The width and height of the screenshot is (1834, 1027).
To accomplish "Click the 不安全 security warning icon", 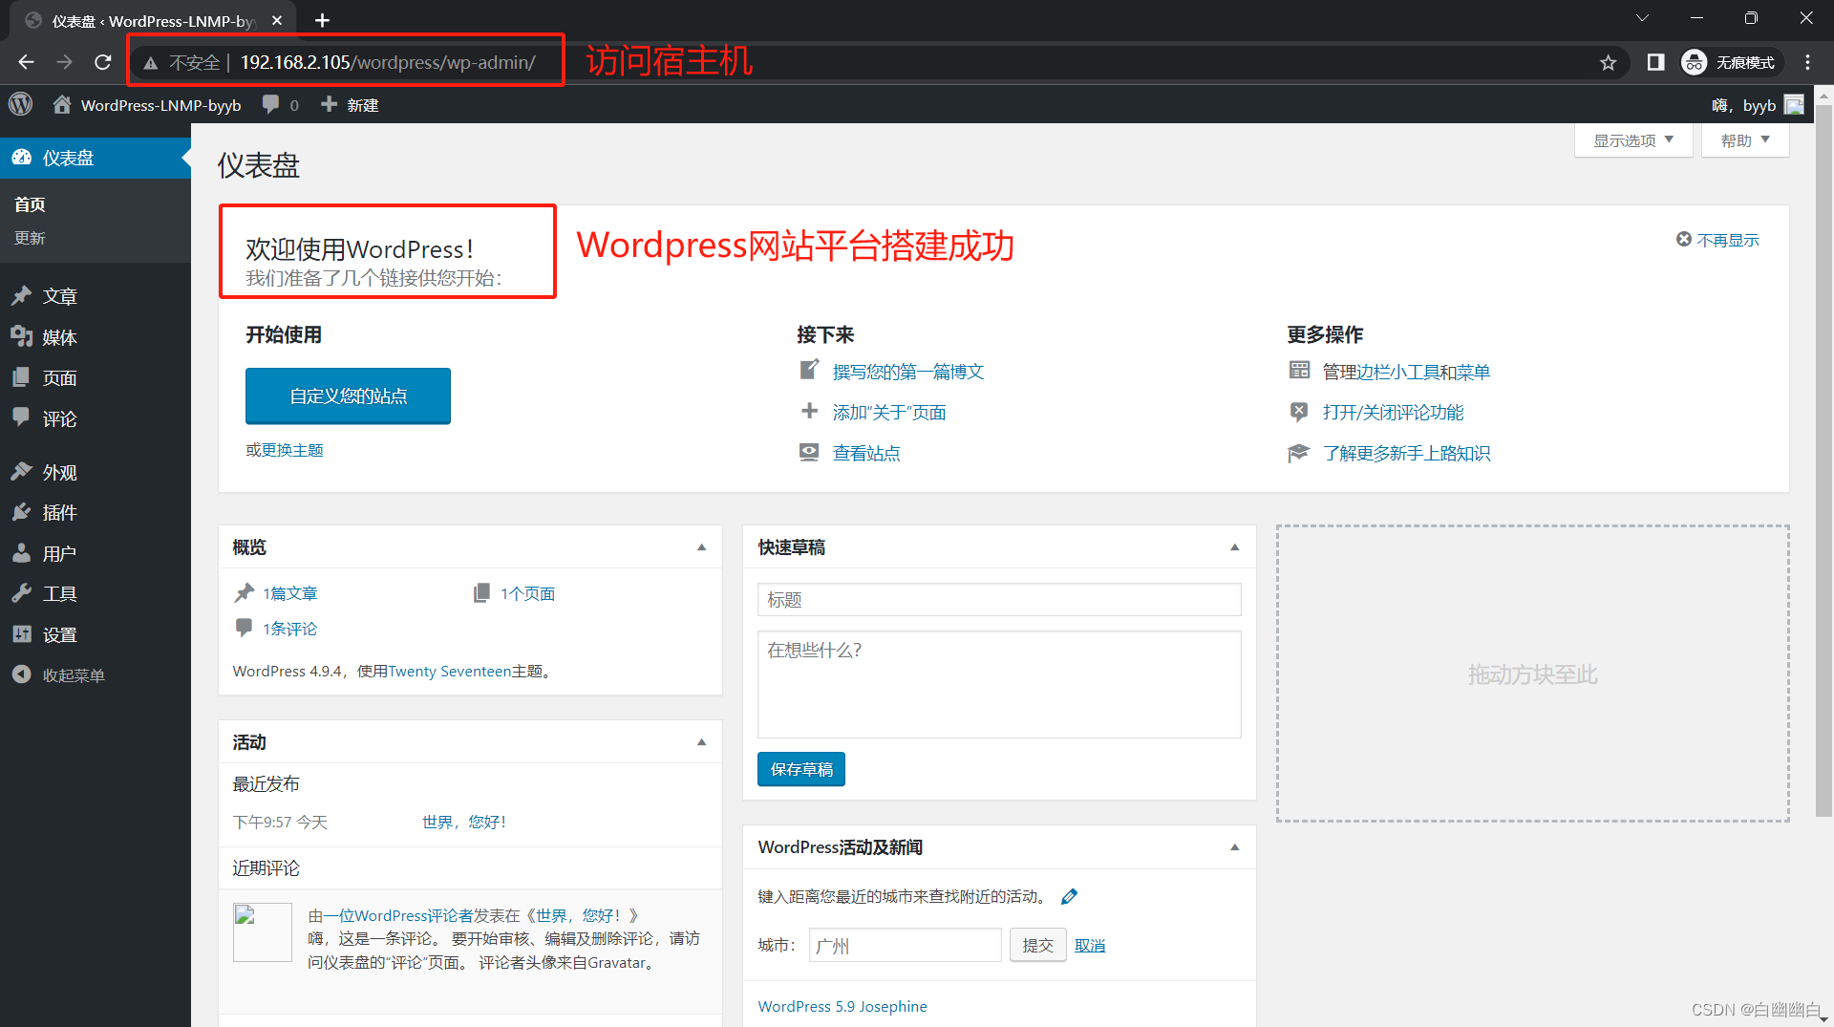I will 151,63.
